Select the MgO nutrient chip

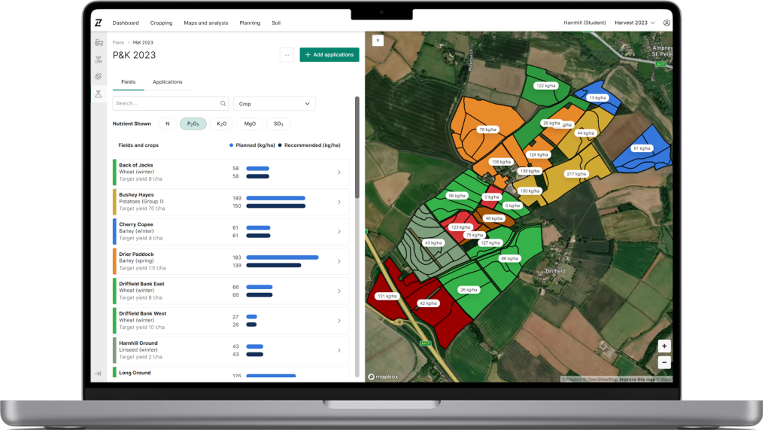pos(250,124)
